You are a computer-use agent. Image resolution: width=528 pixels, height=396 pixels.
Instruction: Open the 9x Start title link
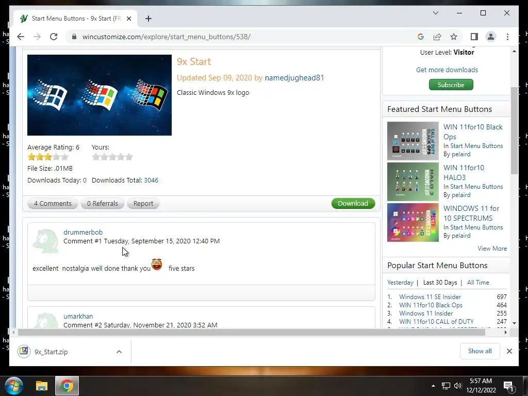pyautogui.click(x=194, y=62)
